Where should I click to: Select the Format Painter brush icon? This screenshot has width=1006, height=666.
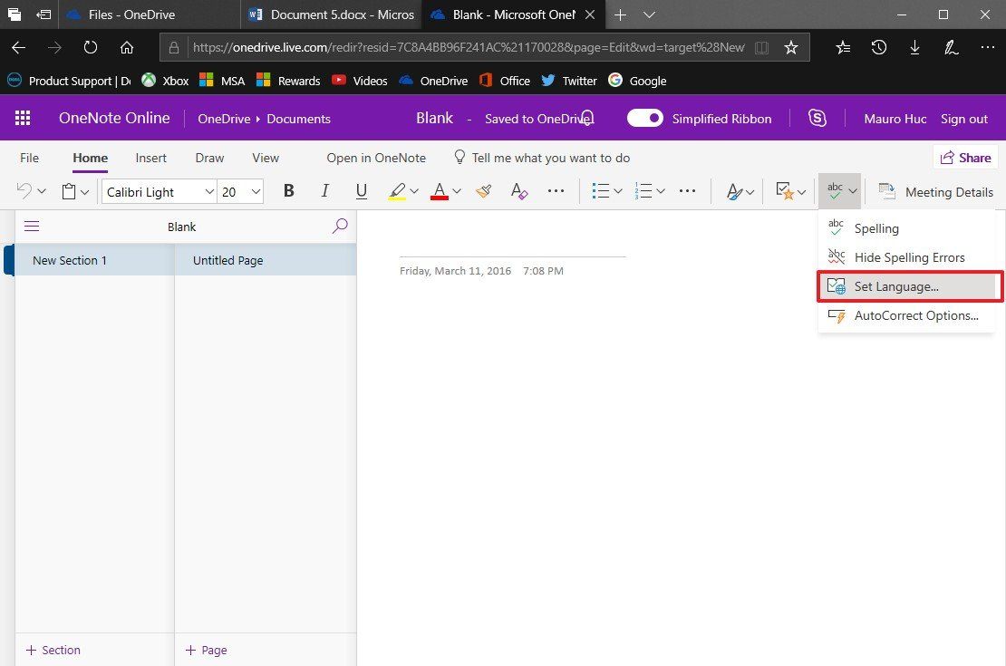[483, 191]
